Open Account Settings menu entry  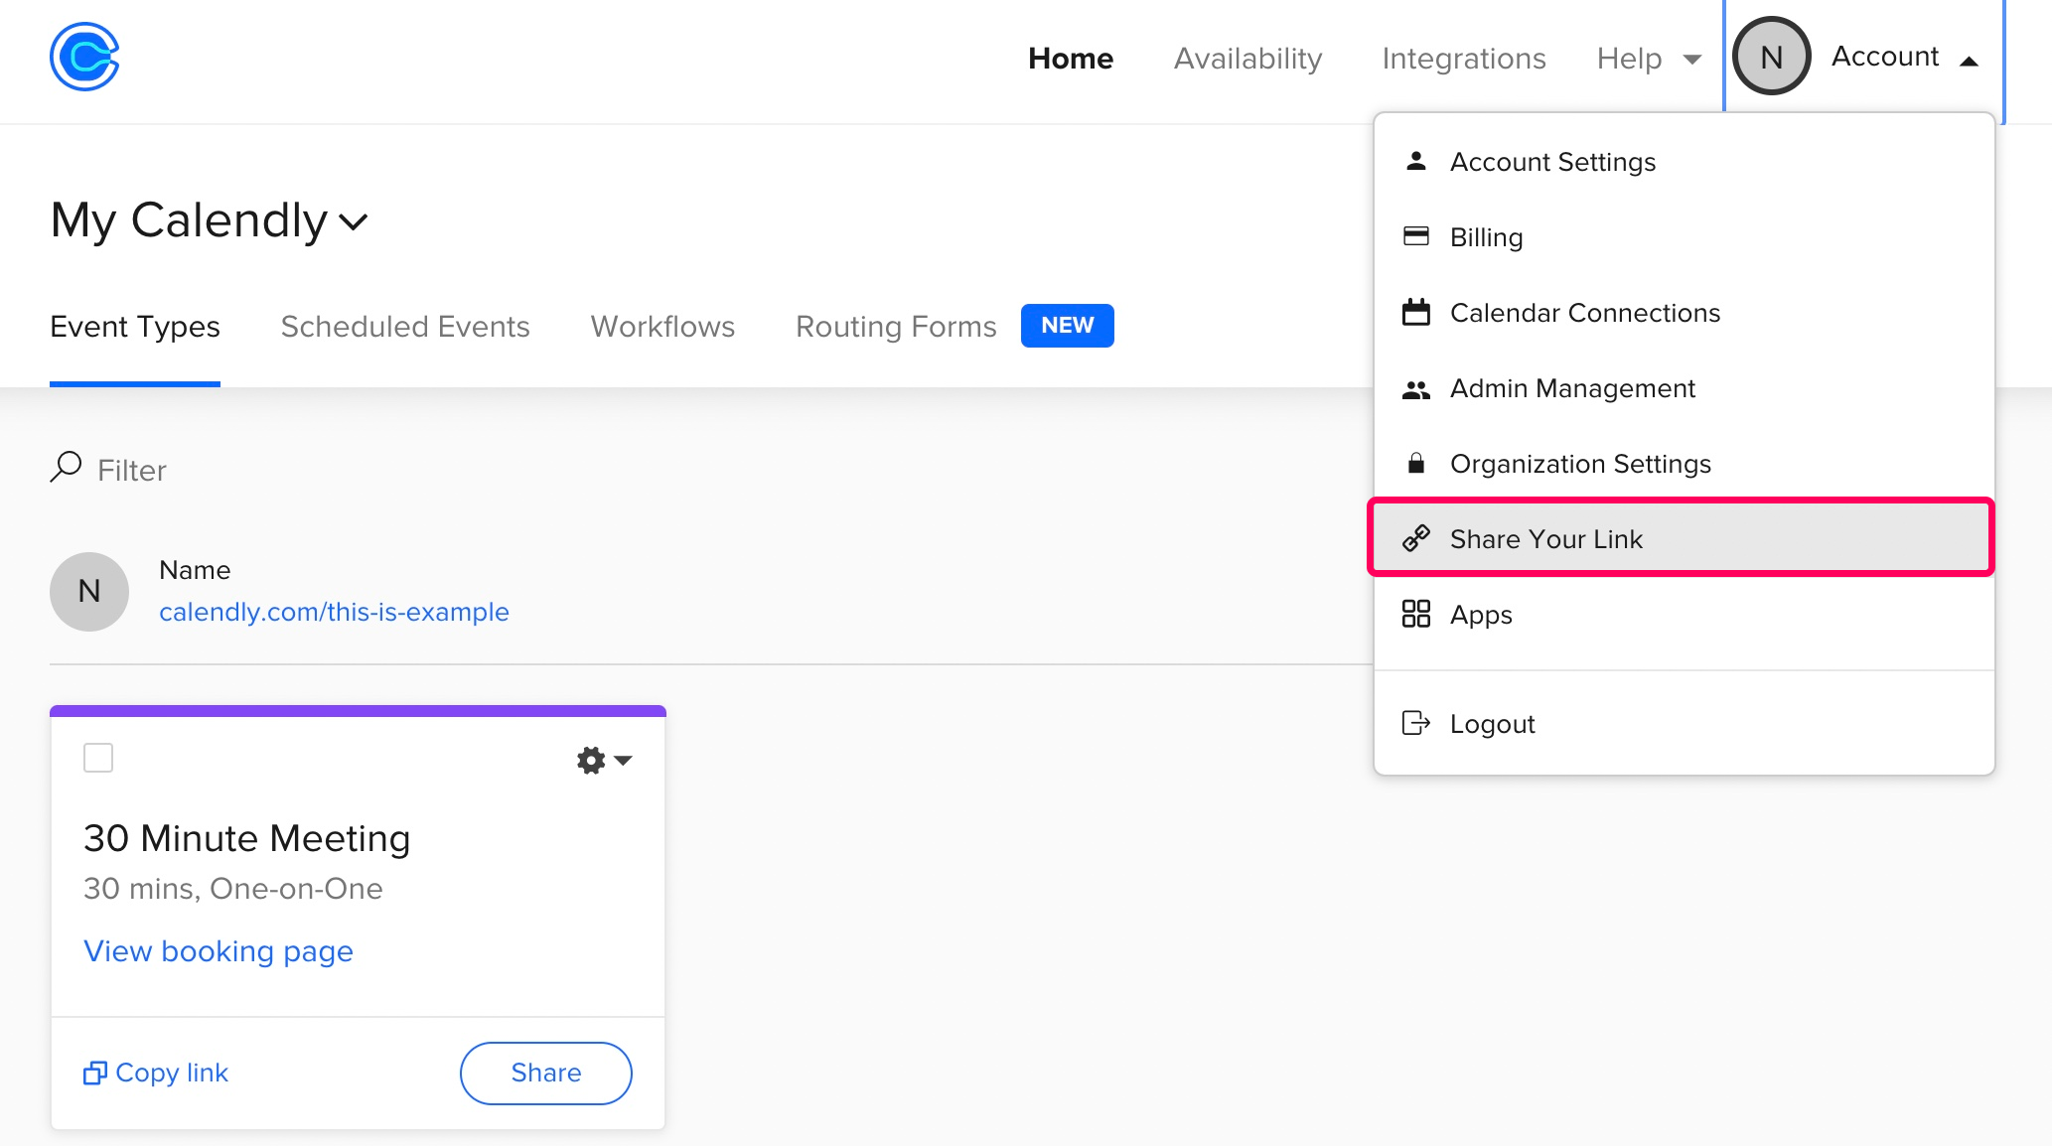point(1685,162)
